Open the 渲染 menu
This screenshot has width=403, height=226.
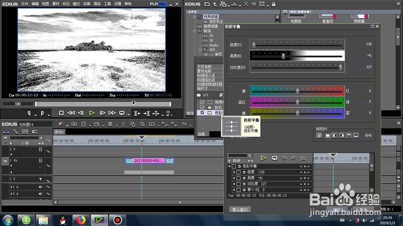coord(97,4)
